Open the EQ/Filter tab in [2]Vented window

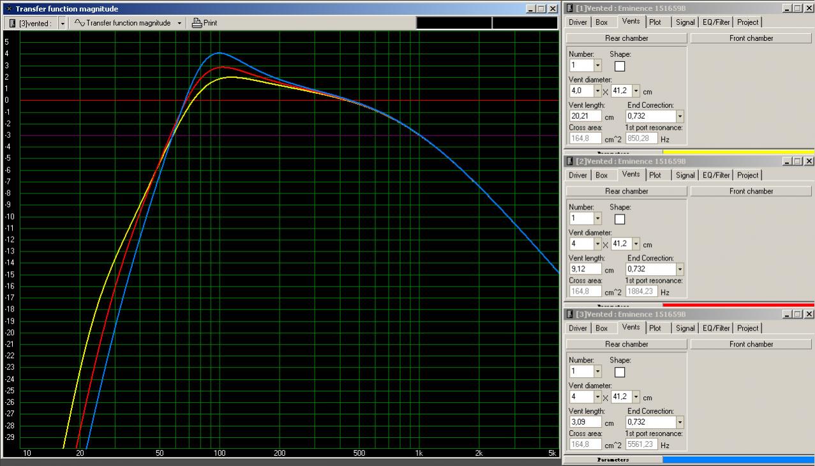pos(716,176)
